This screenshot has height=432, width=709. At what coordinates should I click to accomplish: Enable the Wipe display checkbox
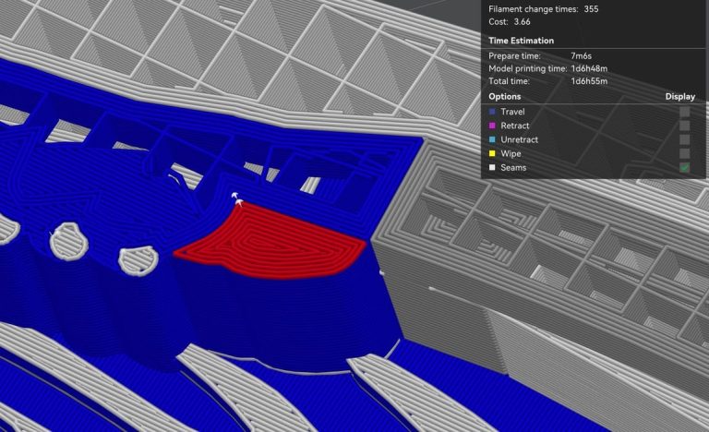click(684, 153)
